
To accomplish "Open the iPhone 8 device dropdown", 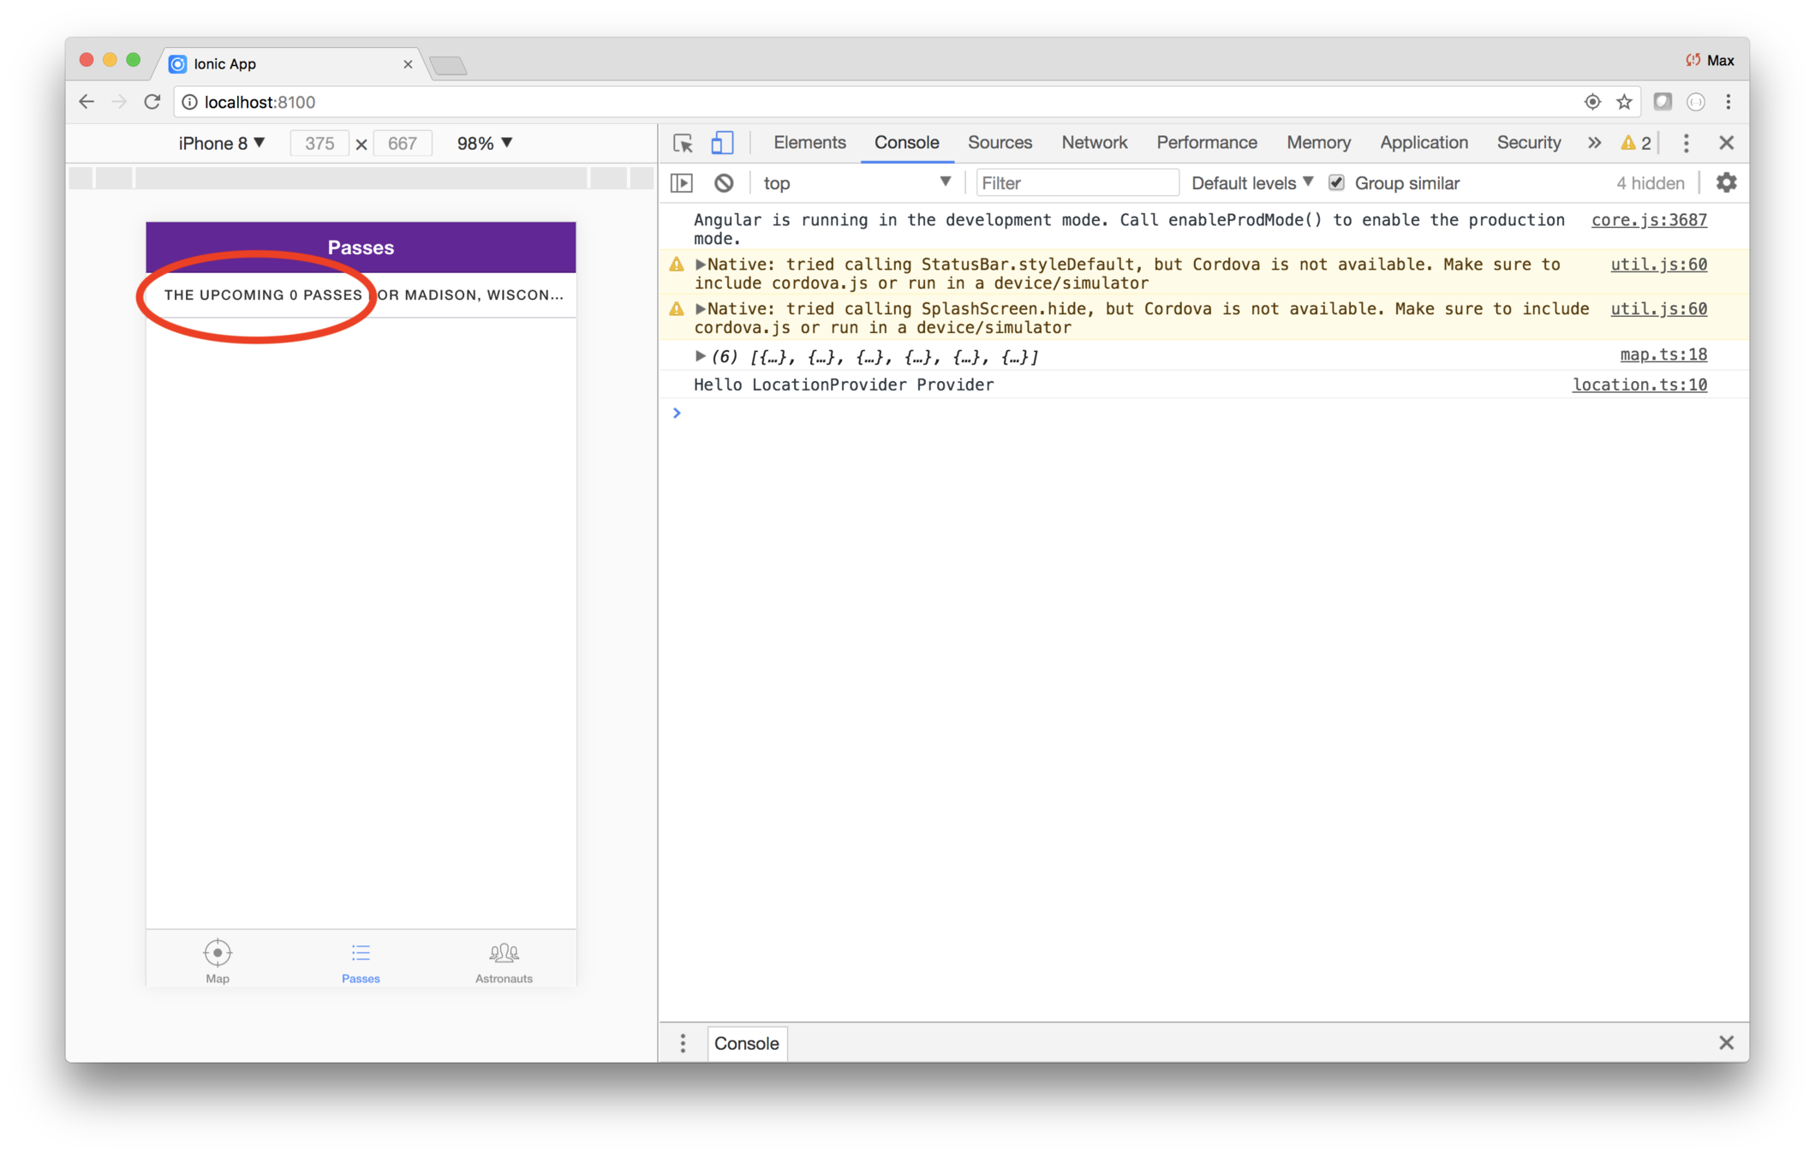I will pos(221,143).
